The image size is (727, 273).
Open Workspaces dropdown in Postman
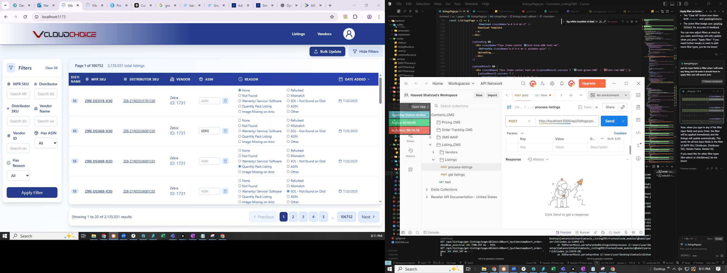pyautogui.click(x=461, y=83)
